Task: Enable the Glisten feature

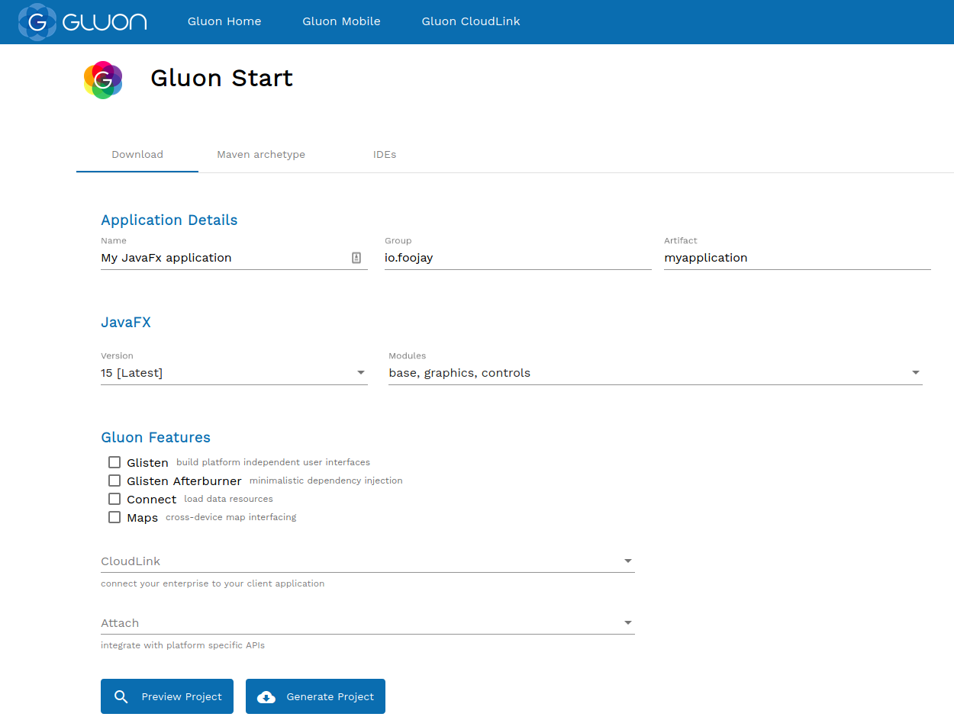Action: (114, 461)
